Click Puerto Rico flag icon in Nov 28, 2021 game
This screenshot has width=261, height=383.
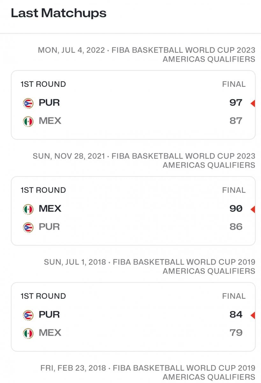tap(28, 227)
